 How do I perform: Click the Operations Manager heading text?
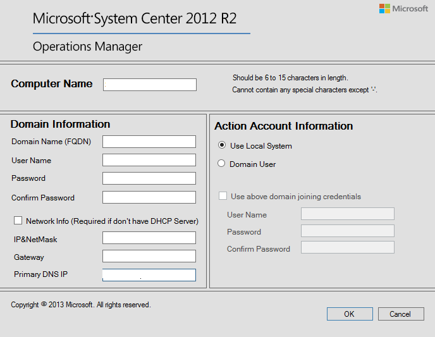[87, 47]
